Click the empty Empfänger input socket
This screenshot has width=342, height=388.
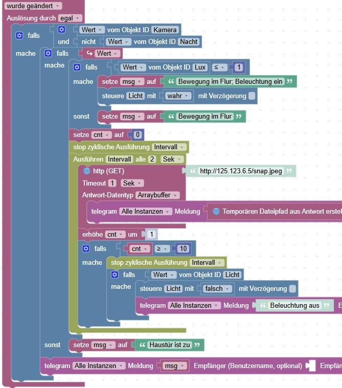pos(311,366)
